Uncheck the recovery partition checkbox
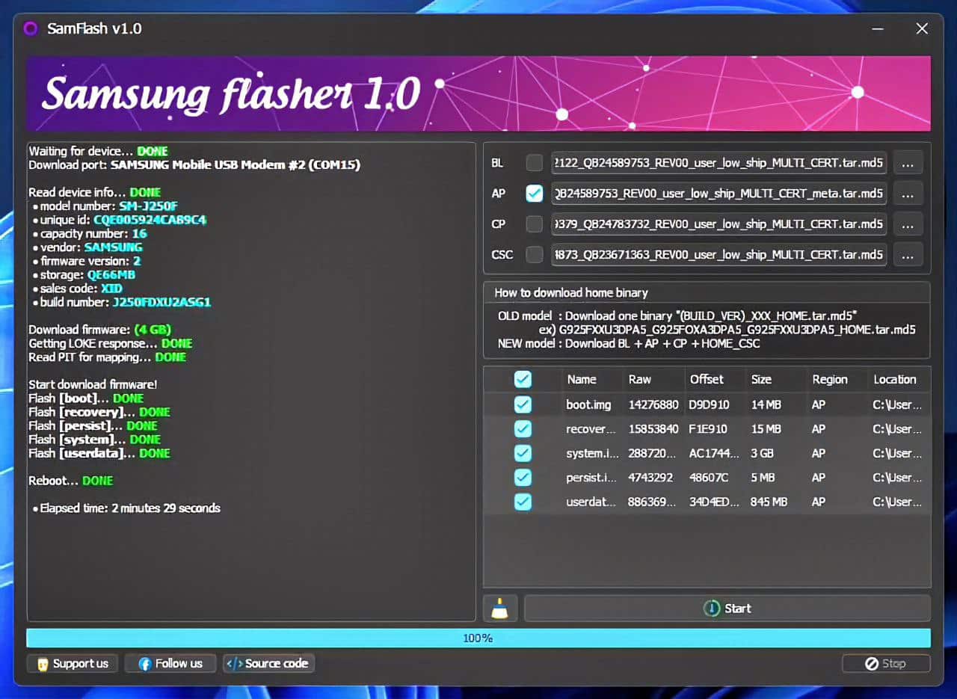The image size is (957, 699). (523, 429)
